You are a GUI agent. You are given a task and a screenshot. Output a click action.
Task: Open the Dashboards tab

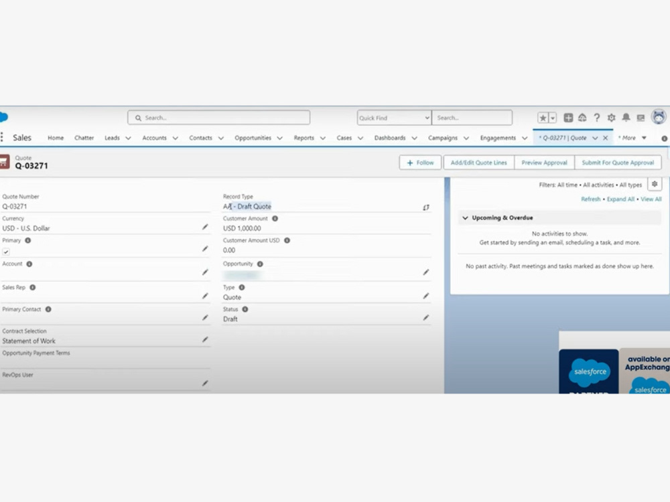click(390, 138)
